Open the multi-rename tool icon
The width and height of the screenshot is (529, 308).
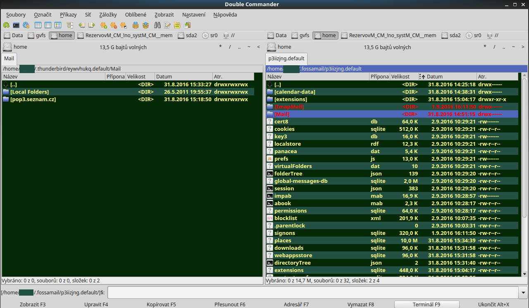(x=167, y=25)
